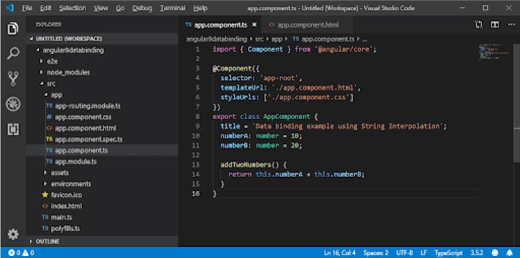Click line number 16 in gutter
Viewport: 520px width, 258px height.
coord(196,194)
